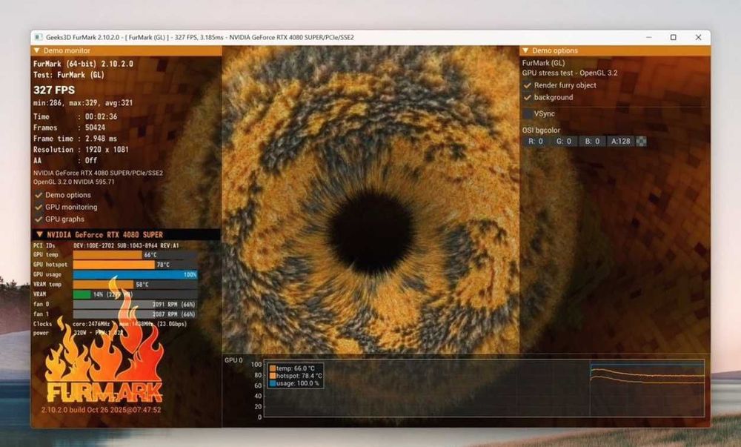Image resolution: width=741 pixels, height=447 pixels.
Task: Click the fan 0 RPM bar
Action: tap(135, 304)
